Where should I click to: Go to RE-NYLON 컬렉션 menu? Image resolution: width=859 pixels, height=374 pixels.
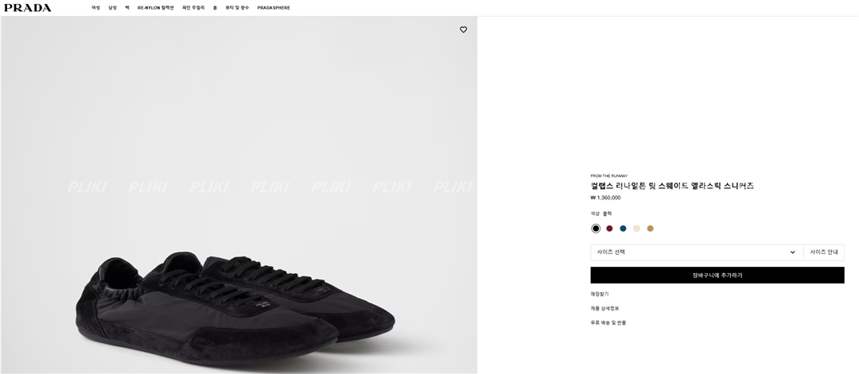point(155,8)
